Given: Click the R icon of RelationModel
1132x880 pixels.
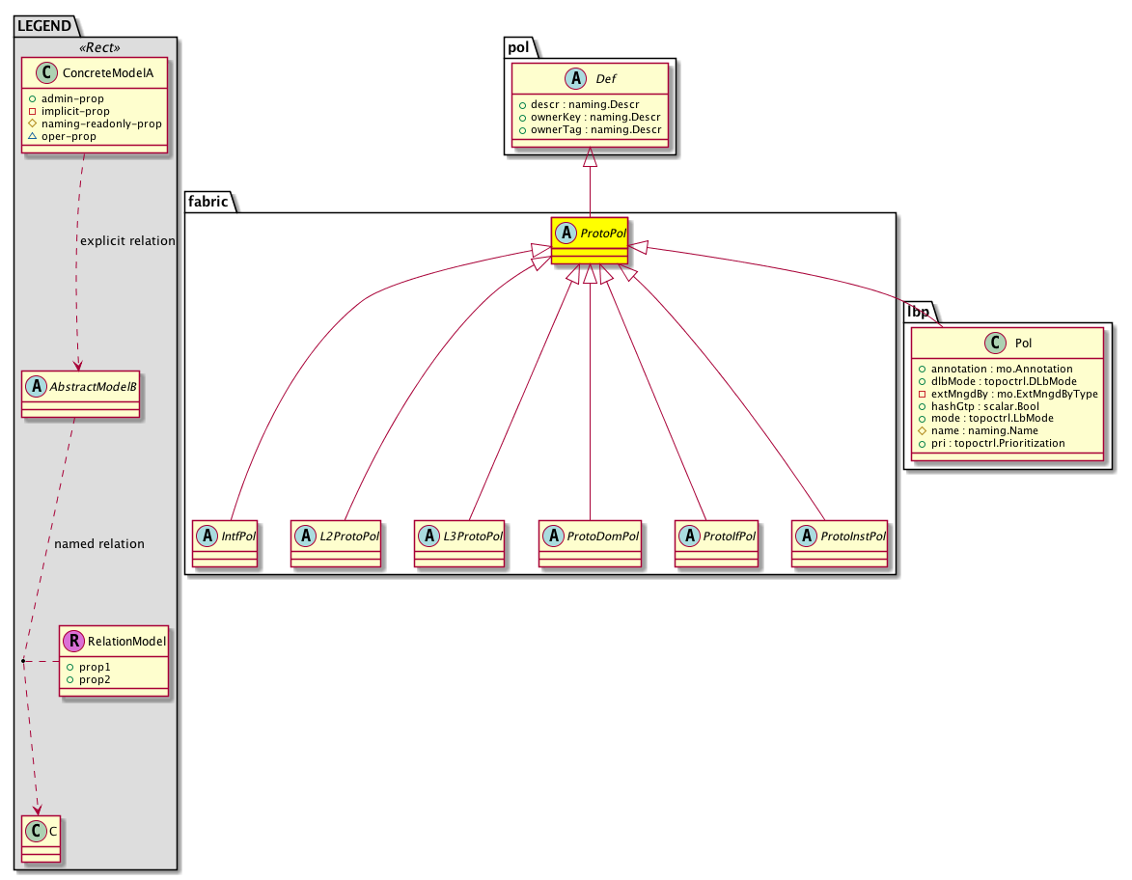Looking at the screenshot, I should [x=72, y=640].
